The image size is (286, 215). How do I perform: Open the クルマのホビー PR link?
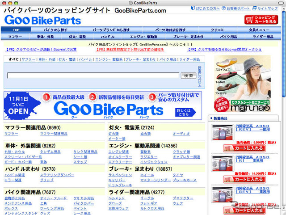click(41, 50)
